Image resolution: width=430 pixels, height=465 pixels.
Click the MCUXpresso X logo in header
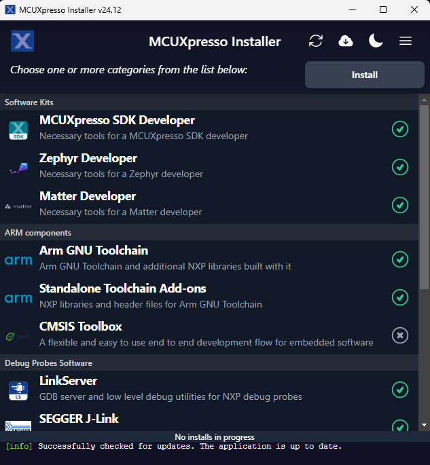point(22,41)
